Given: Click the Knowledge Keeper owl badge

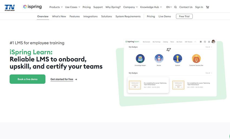Looking at the screenshot, I should pyautogui.click(x=140, y=58).
